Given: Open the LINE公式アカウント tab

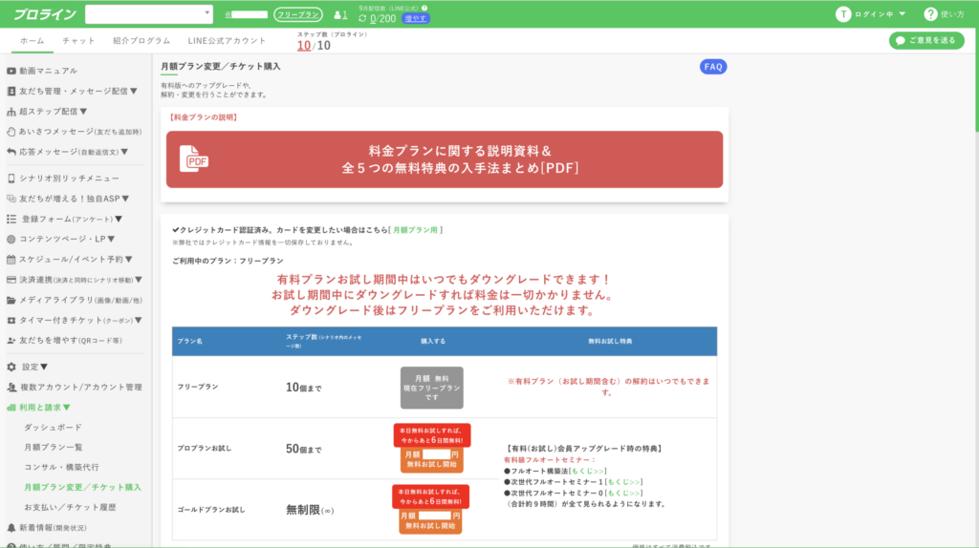Looking at the screenshot, I should click(x=227, y=40).
